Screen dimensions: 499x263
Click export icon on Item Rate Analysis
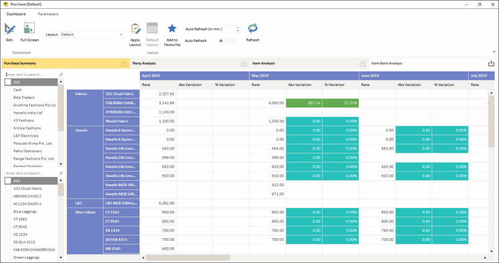[x=491, y=64]
